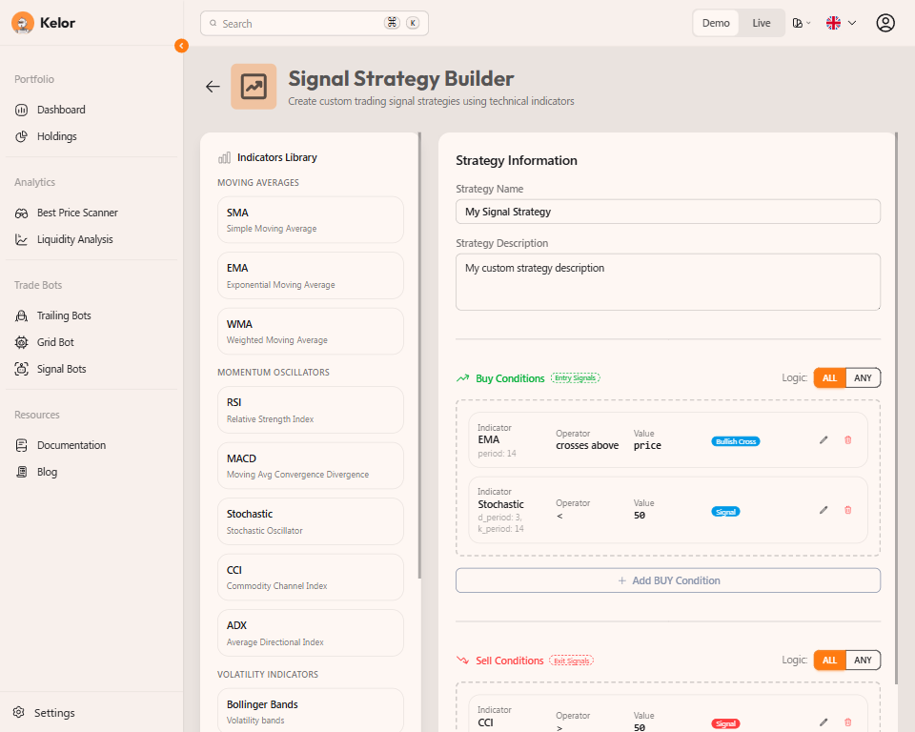Expand the theme selector dropdown
The width and height of the screenshot is (915, 732).
tap(802, 23)
